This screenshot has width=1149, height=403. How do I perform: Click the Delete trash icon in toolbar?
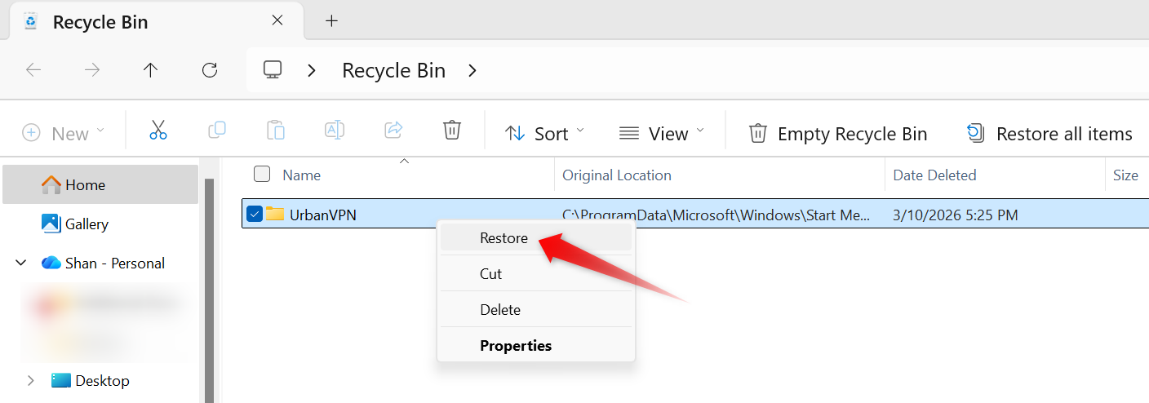(452, 131)
